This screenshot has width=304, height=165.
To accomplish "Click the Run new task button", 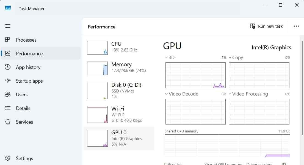I will [266, 26].
